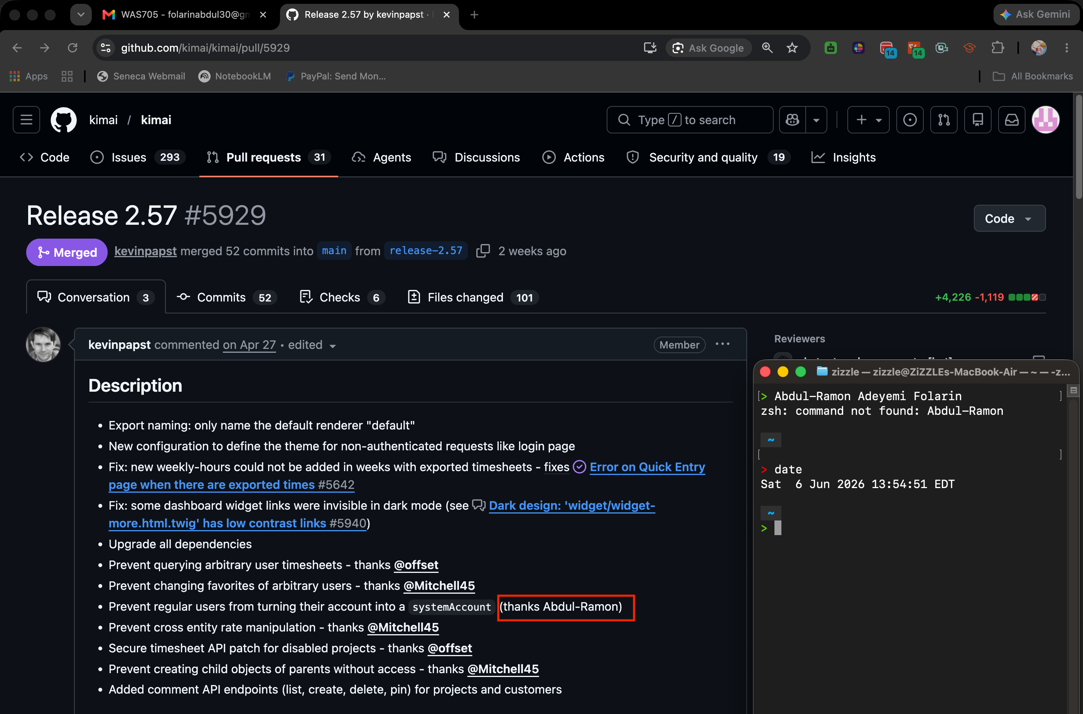Open @Mitchell45 mention in favorites line
The height and width of the screenshot is (714, 1083).
(x=439, y=586)
